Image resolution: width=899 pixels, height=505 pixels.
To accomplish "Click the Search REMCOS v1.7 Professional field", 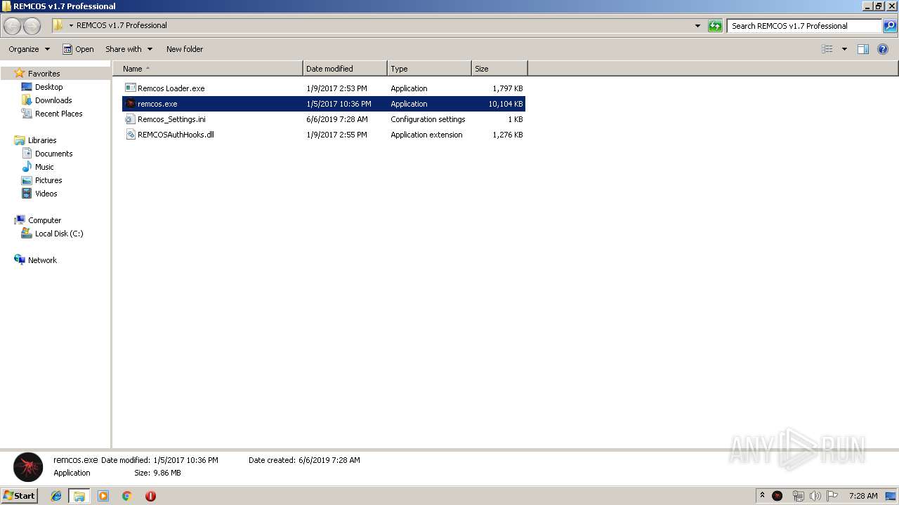I will 803,26.
